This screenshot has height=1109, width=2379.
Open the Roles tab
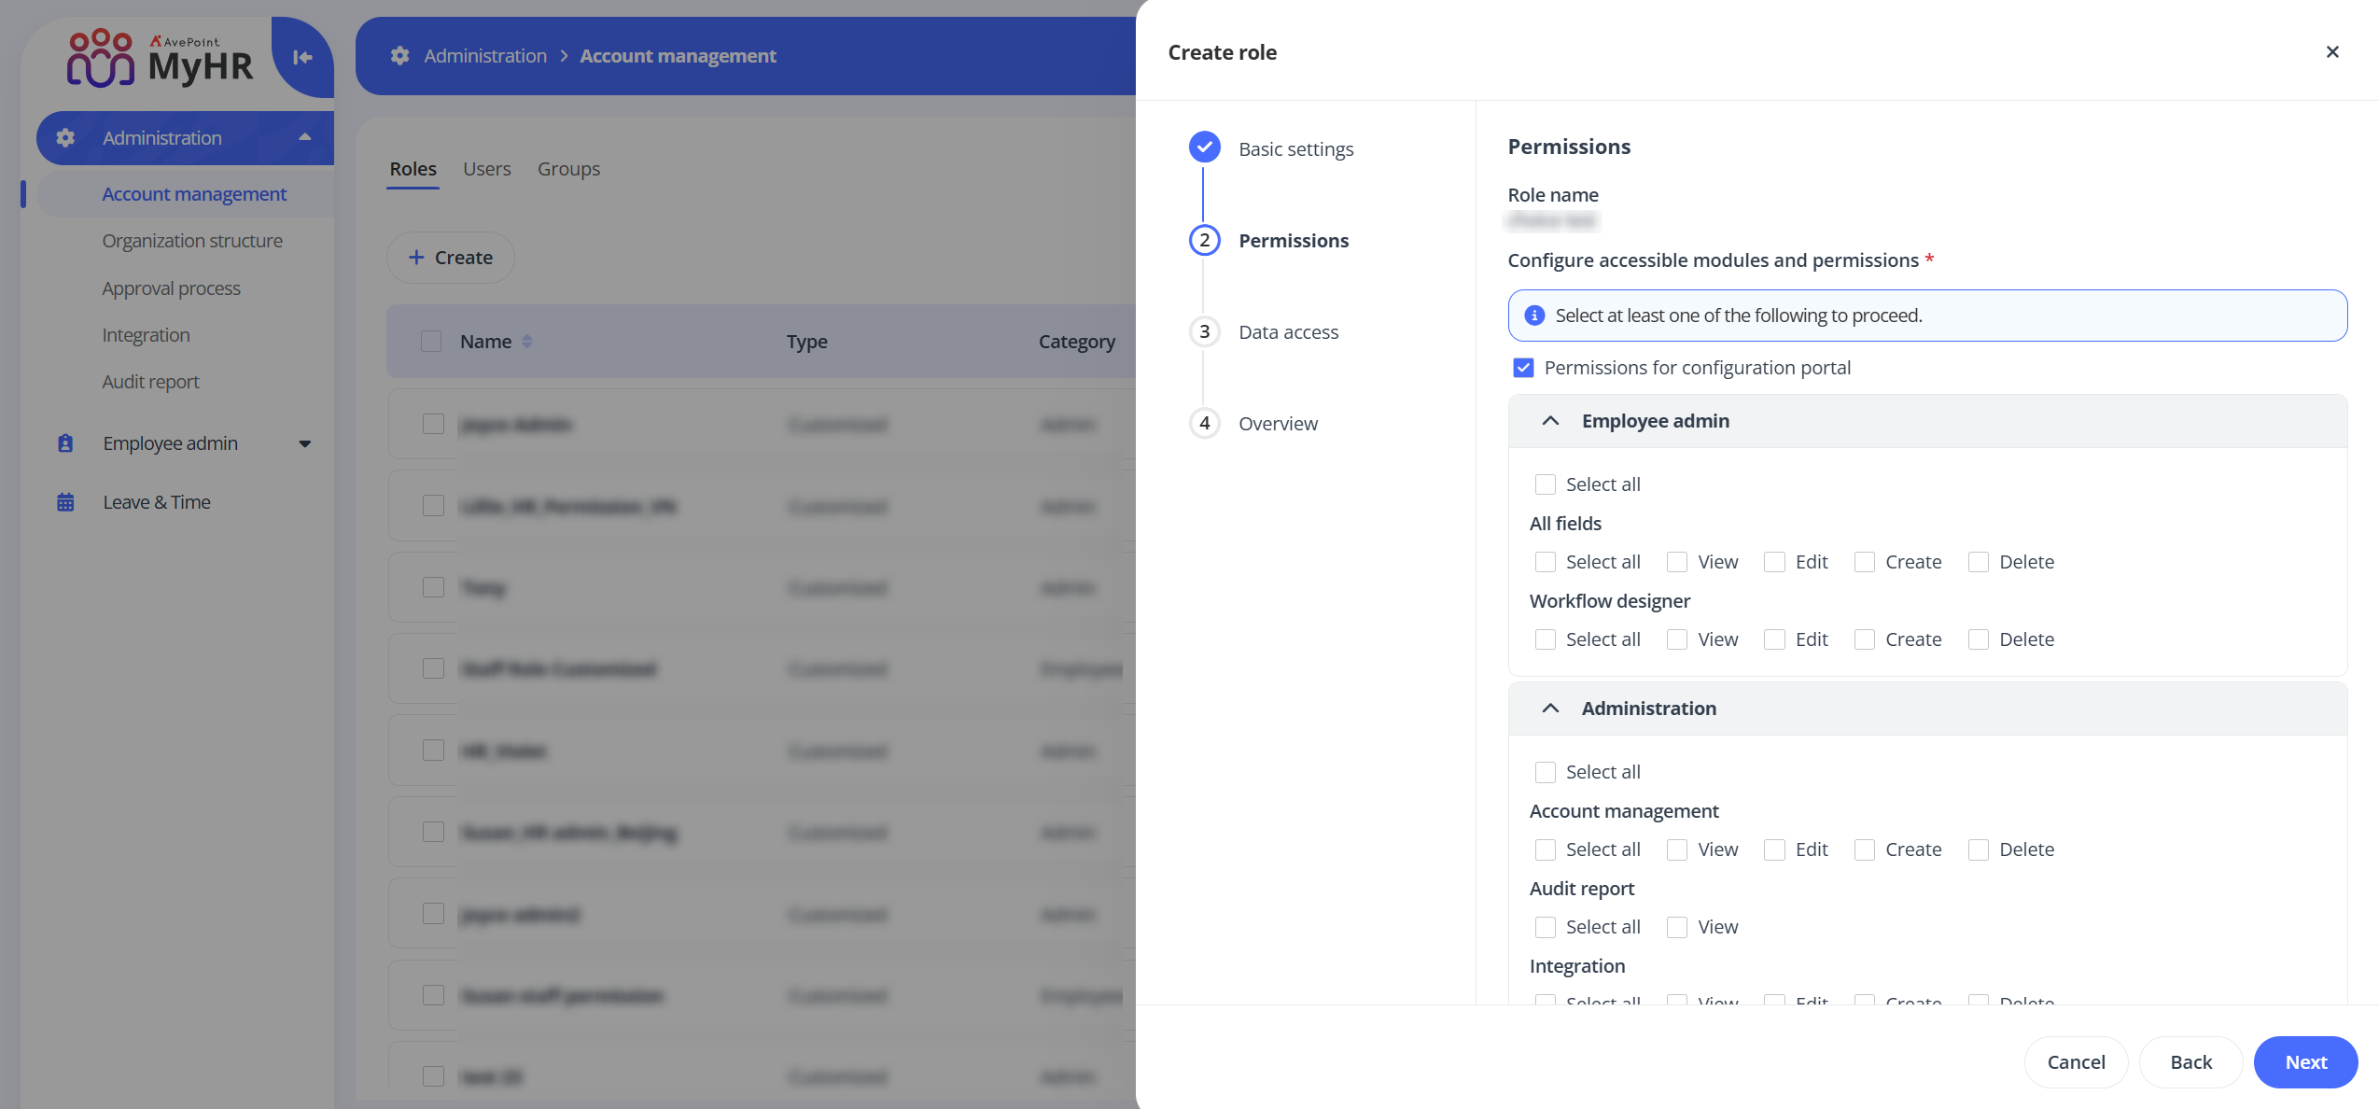pos(413,169)
